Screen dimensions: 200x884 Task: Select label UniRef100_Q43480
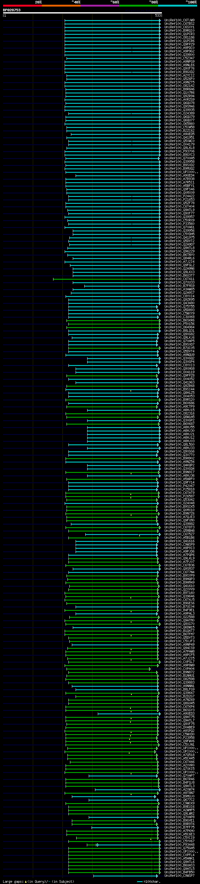179,303
